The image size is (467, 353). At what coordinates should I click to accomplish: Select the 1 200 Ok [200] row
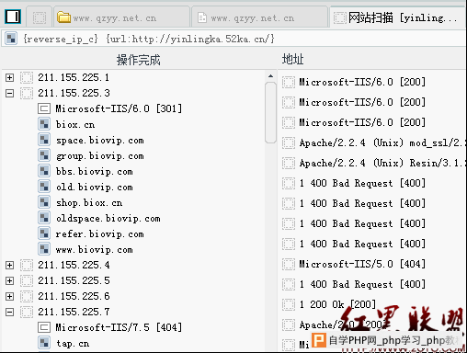tap(337, 304)
